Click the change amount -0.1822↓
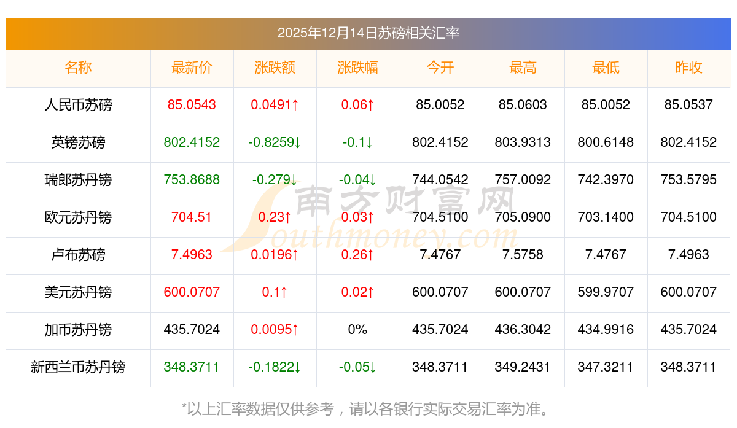The width and height of the screenshot is (737, 428). [275, 367]
